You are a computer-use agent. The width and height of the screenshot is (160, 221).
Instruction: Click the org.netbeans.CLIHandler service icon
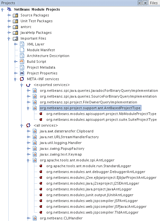tap(35, 218)
